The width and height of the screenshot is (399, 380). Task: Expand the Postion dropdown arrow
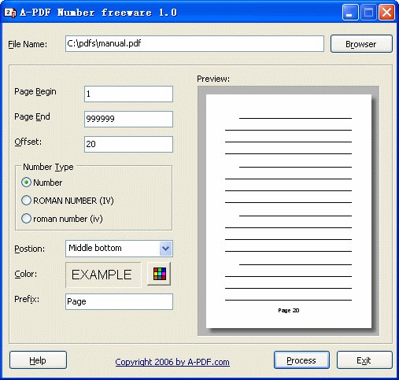[165, 248]
